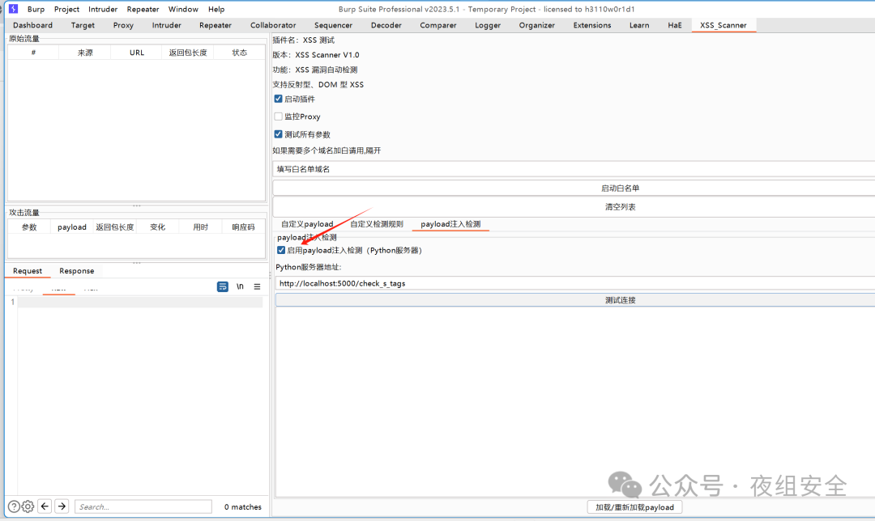Click the left search navigation arrow
This screenshot has width=875, height=521.
point(45,506)
